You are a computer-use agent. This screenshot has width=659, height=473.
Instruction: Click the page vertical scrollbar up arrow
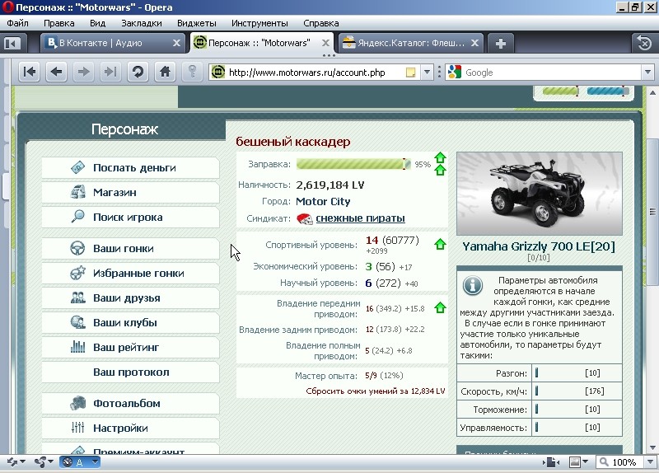click(x=652, y=92)
